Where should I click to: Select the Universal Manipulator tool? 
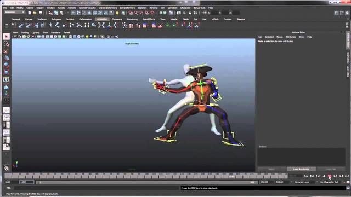6,79
